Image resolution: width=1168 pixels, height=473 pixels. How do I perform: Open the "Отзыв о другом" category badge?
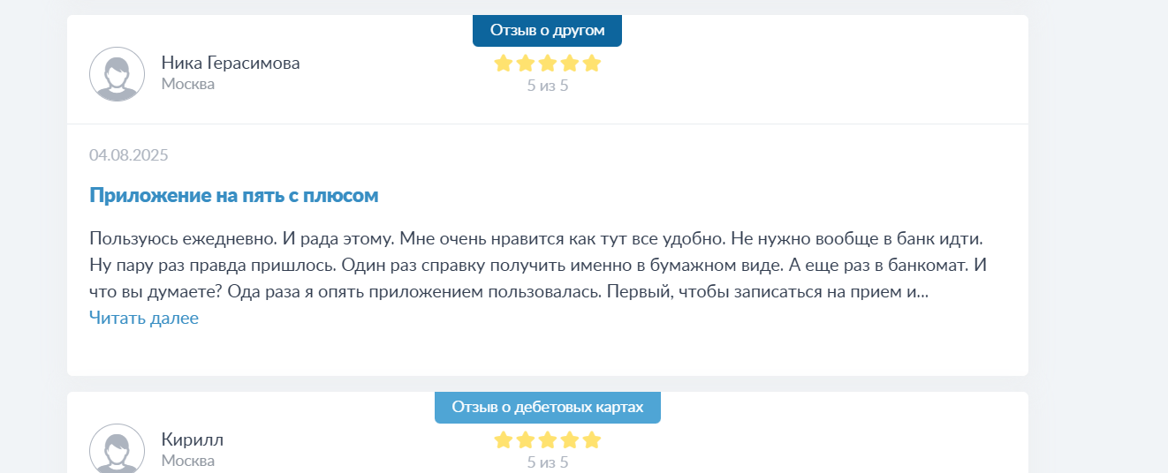(548, 31)
